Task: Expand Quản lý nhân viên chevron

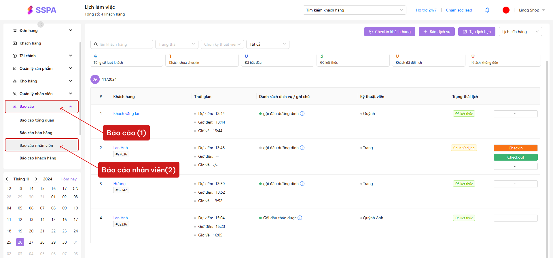Action: [x=71, y=94]
